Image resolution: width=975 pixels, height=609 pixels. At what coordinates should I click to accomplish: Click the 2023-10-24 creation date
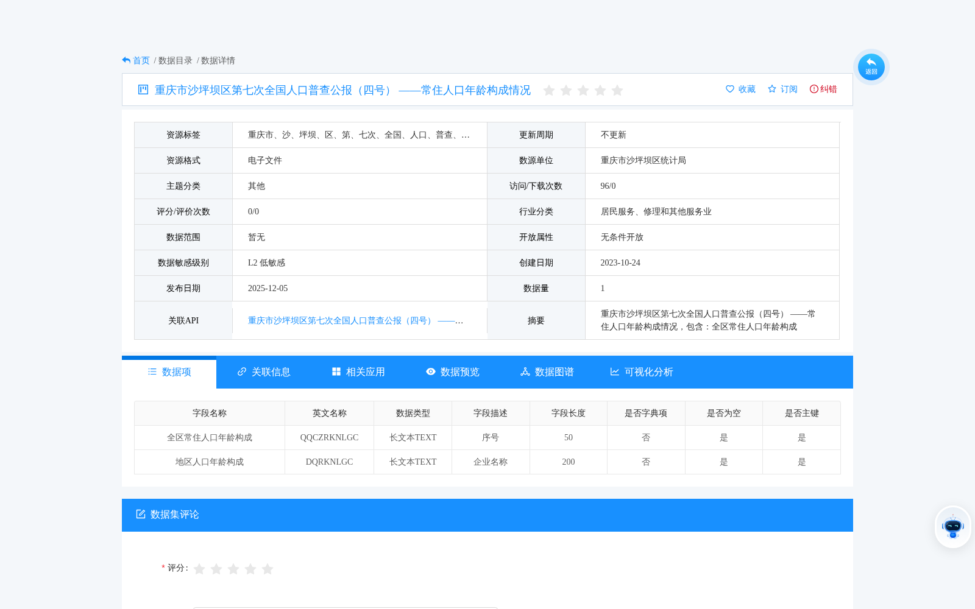pyautogui.click(x=620, y=262)
